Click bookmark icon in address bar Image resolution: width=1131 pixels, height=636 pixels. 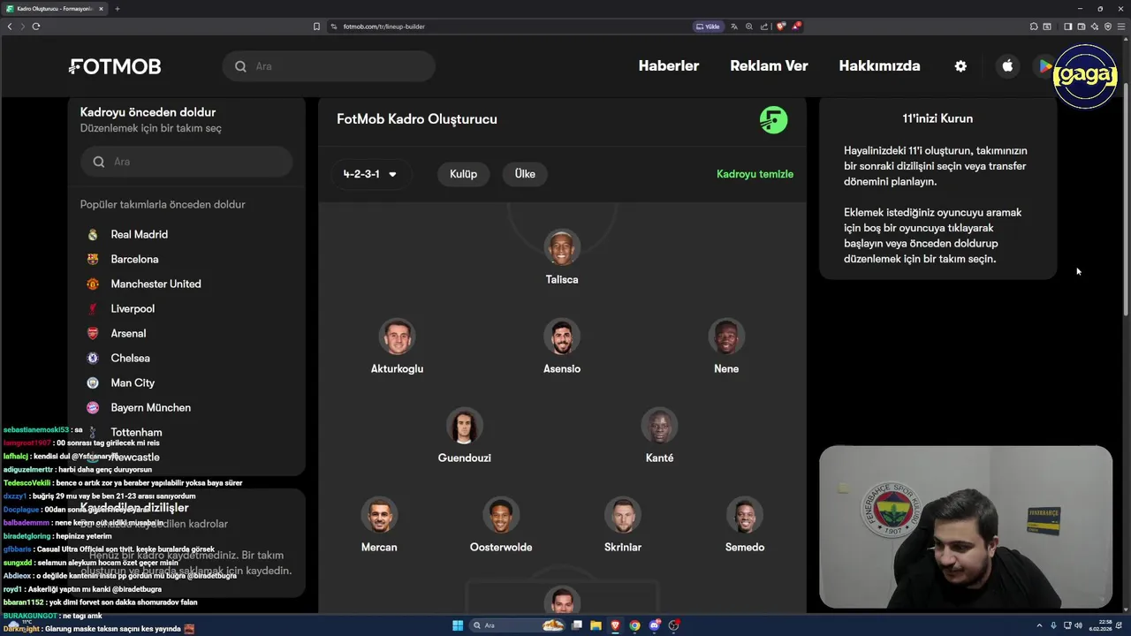tap(316, 26)
